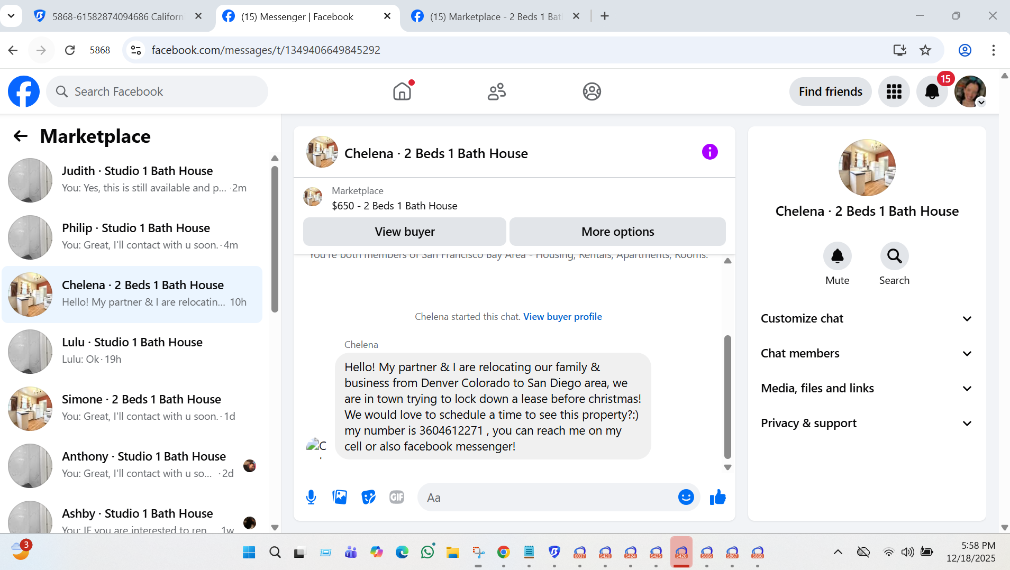Bookmark this page with the star
The image size is (1010, 570).
click(925, 50)
